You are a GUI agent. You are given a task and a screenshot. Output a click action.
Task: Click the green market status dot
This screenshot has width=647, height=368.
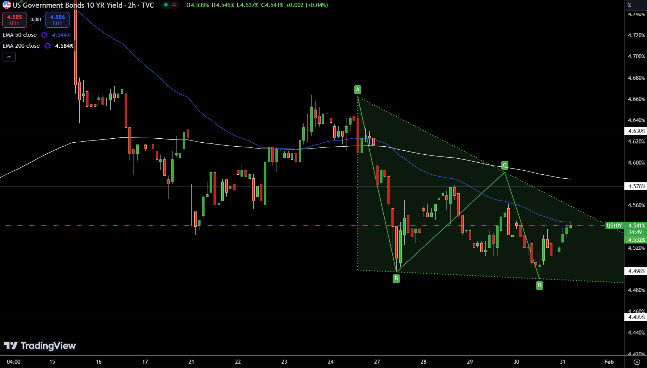pos(166,5)
